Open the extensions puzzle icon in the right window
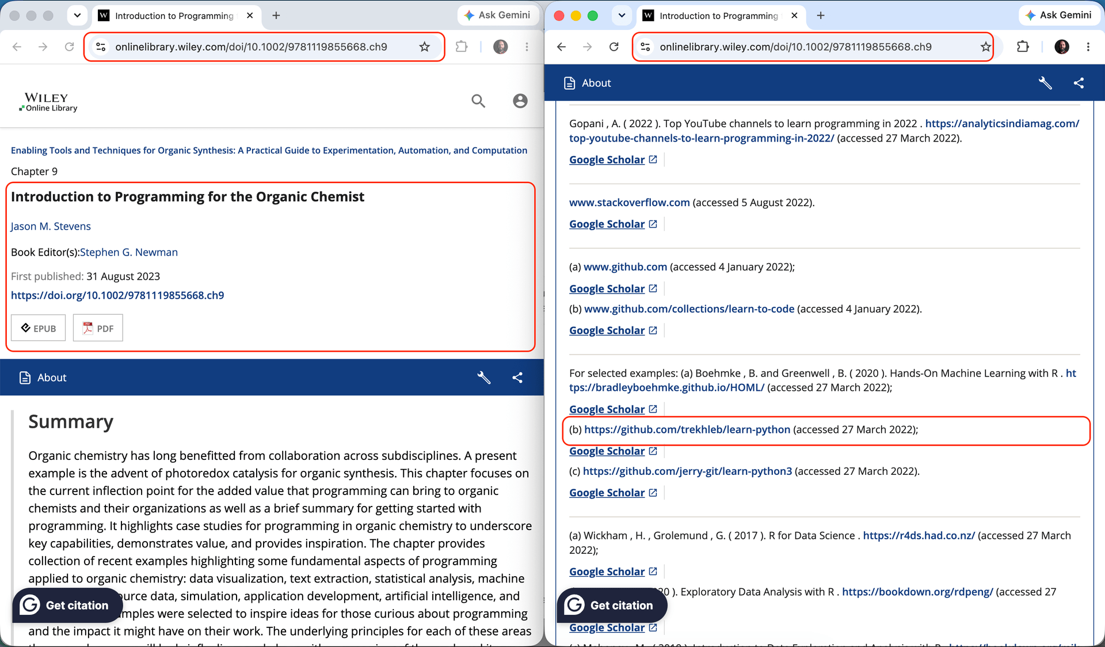The image size is (1105, 647). point(1023,47)
